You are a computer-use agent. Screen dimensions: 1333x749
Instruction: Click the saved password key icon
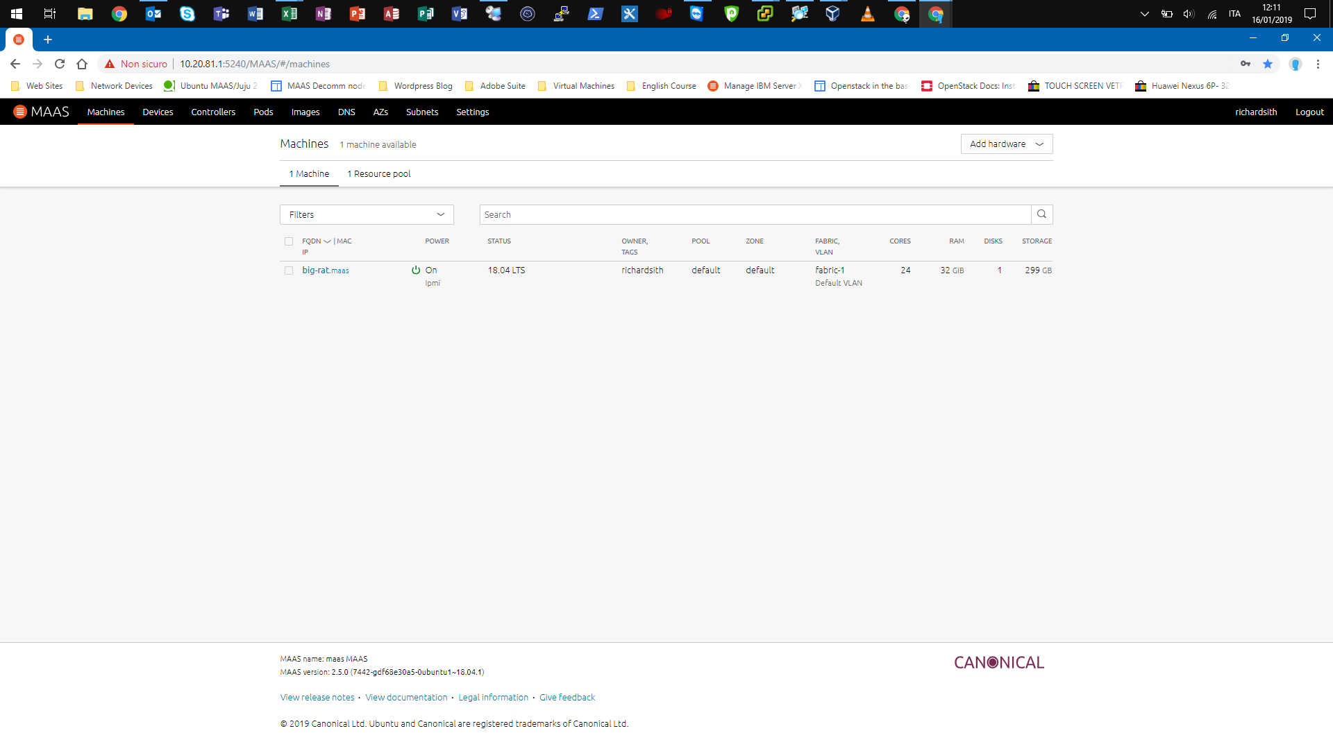(x=1246, y=64)
